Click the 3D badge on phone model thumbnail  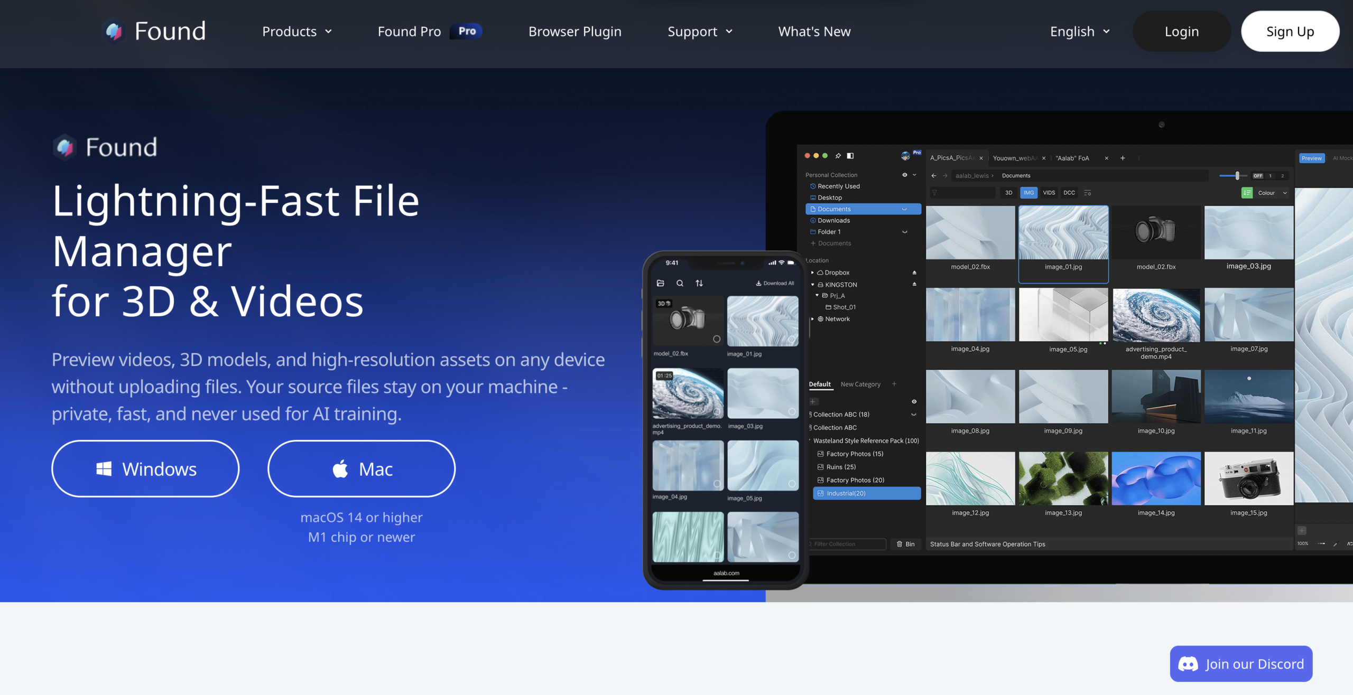coord(664,304)
